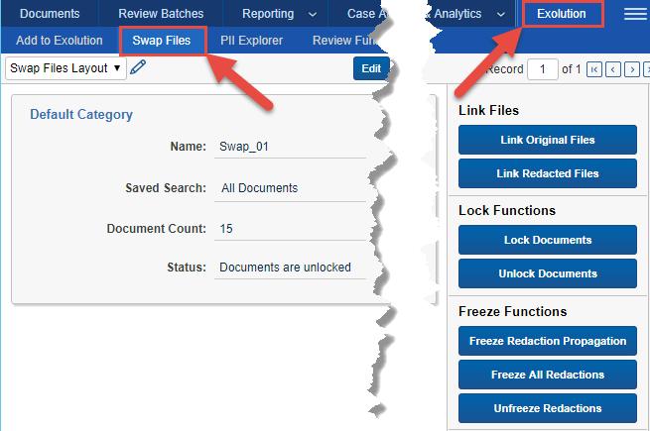The height and width of the screenshot is (431, 650).
Task: Click the Documents are unlocked status
Action: tap(285, 268)
